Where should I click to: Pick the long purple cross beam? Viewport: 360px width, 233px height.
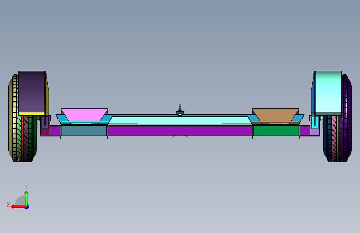[180, 130]
